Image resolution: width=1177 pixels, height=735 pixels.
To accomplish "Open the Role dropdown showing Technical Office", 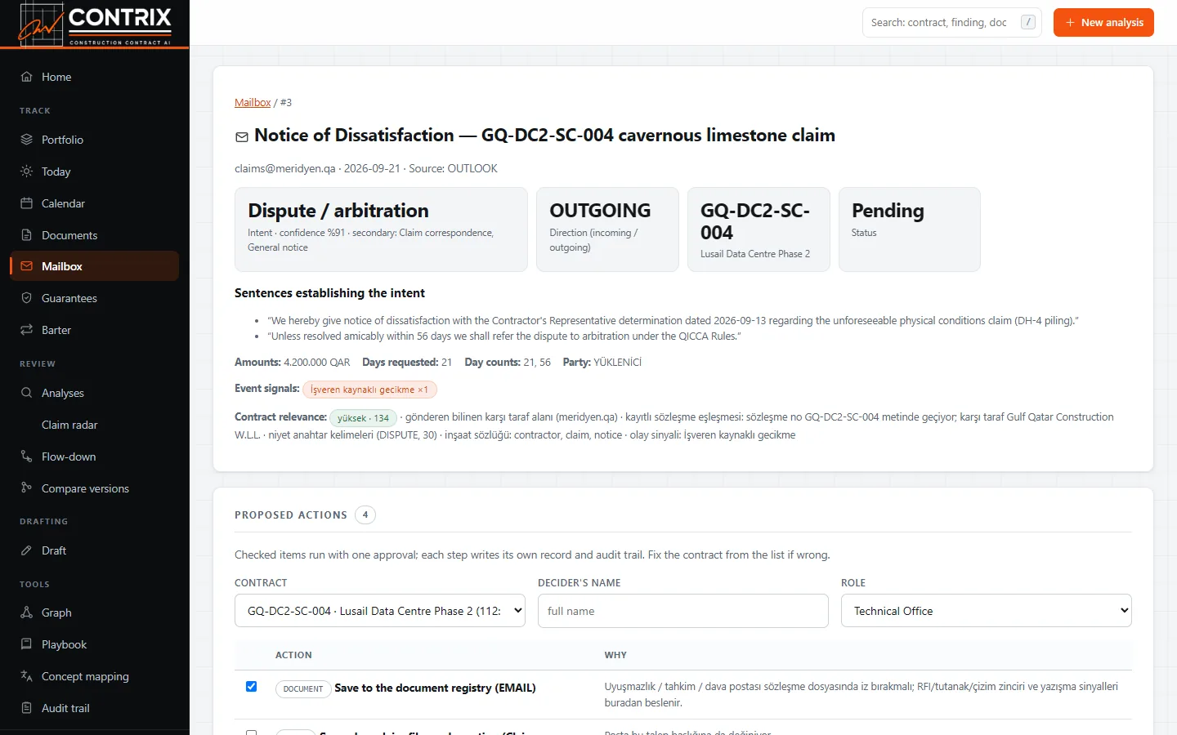I will point(986,611).
